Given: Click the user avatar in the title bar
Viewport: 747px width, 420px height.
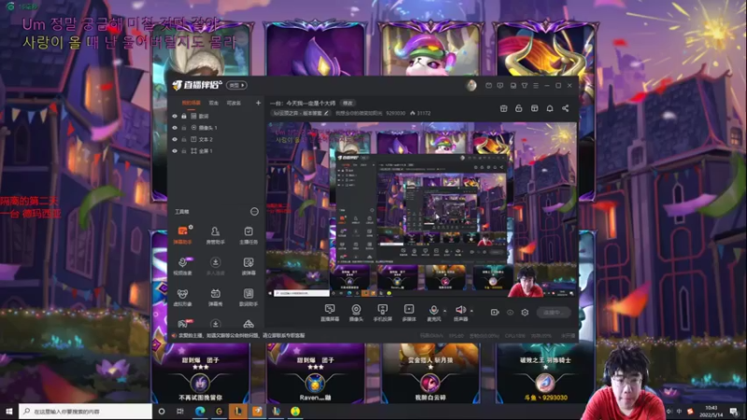Looking at the screenshot, I should click(472, 85).
